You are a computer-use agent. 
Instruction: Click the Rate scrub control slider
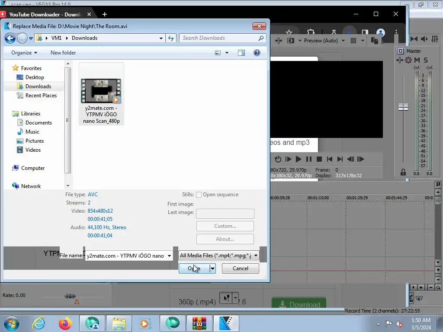[x=70, y=296]
